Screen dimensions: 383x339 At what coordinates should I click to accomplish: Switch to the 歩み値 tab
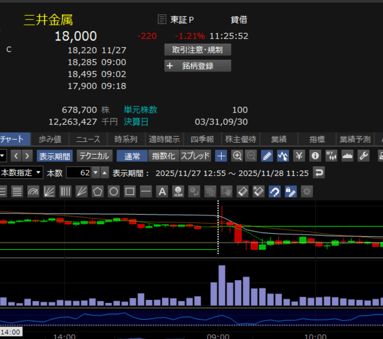[x=50, y=139]
